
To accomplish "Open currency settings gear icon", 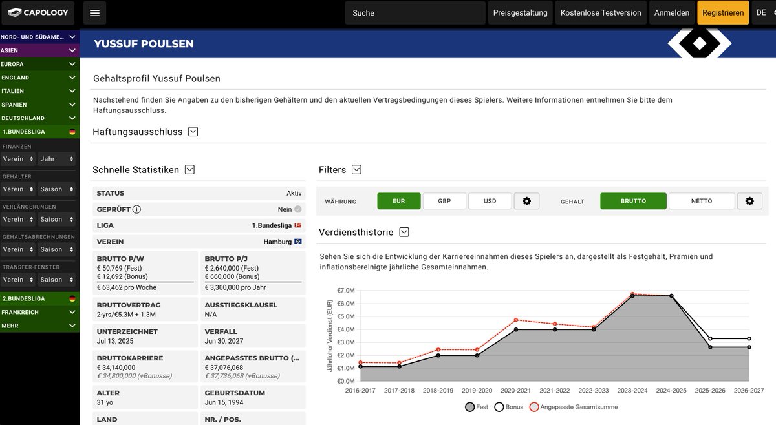I will coord(526,201).
